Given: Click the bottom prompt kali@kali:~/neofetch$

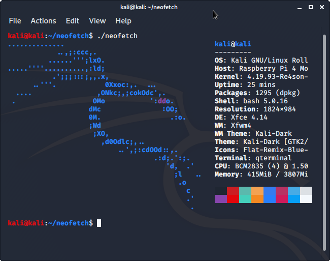Looking at the screenshot, I should (x=50, y=223).
